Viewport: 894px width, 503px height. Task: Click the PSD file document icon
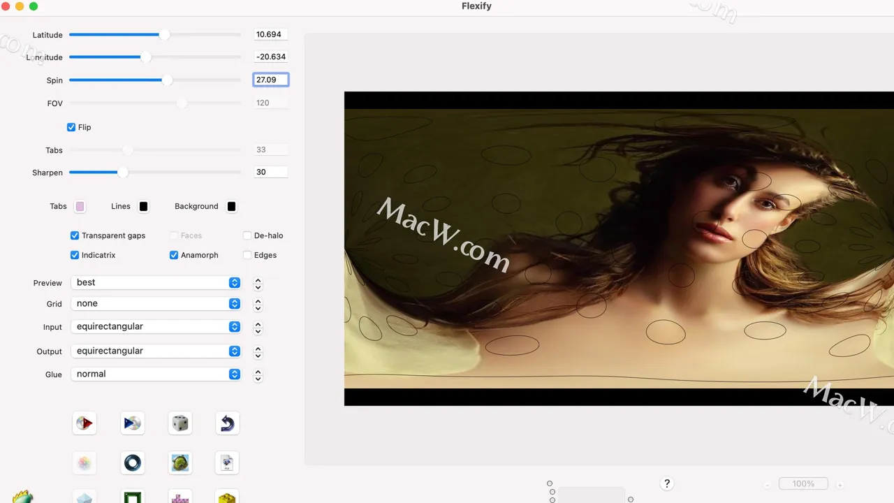[x=227, y=462]
